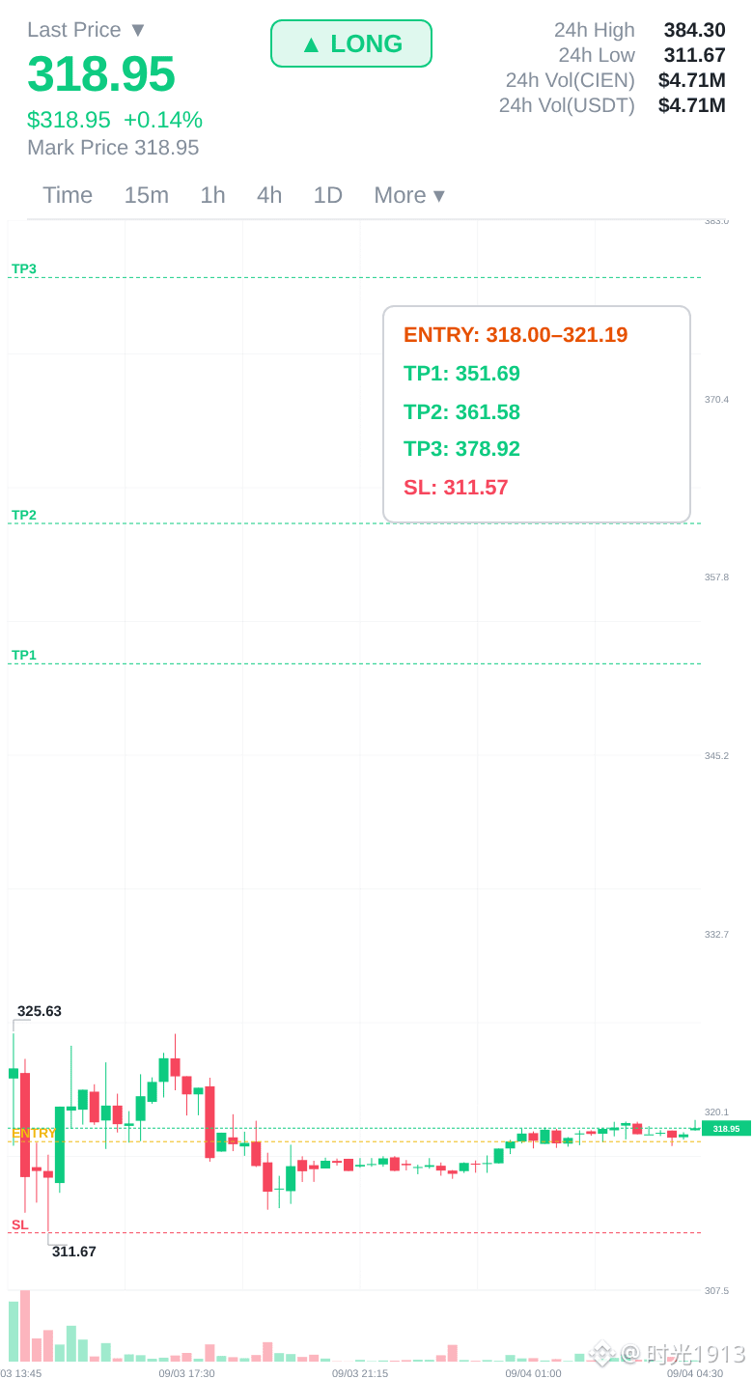
Task: Open the Time chart view
Action: pos(68,195)
